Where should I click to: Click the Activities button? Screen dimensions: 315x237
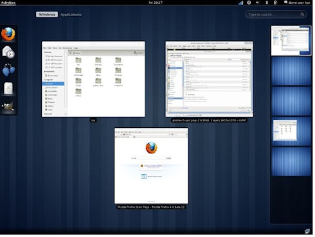click(x=8, y=3)
